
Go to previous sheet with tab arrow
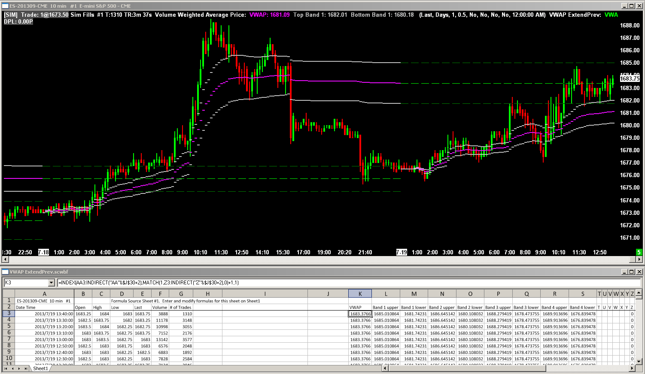coord(12,368)
